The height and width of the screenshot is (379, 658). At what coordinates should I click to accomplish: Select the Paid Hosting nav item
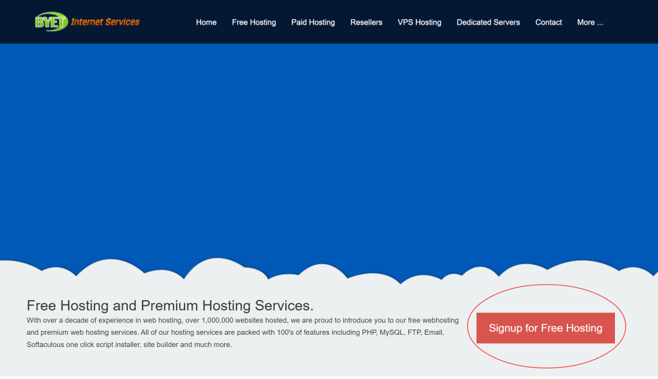pyautogui.click(x=313, y=22)
